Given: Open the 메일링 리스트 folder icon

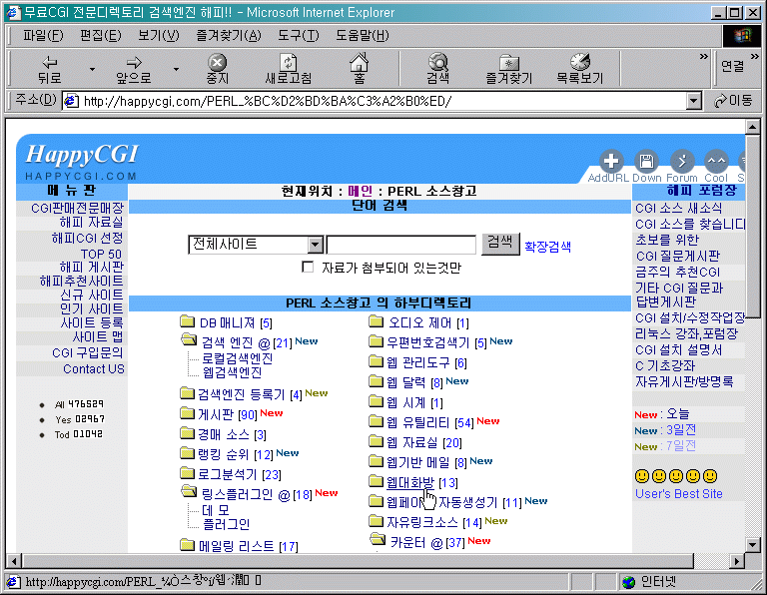Looking at the screenshot, I should pyautogui.click(x=188, y=544).
